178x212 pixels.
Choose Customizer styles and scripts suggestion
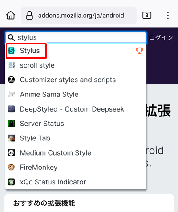click(x=76, y=80)
